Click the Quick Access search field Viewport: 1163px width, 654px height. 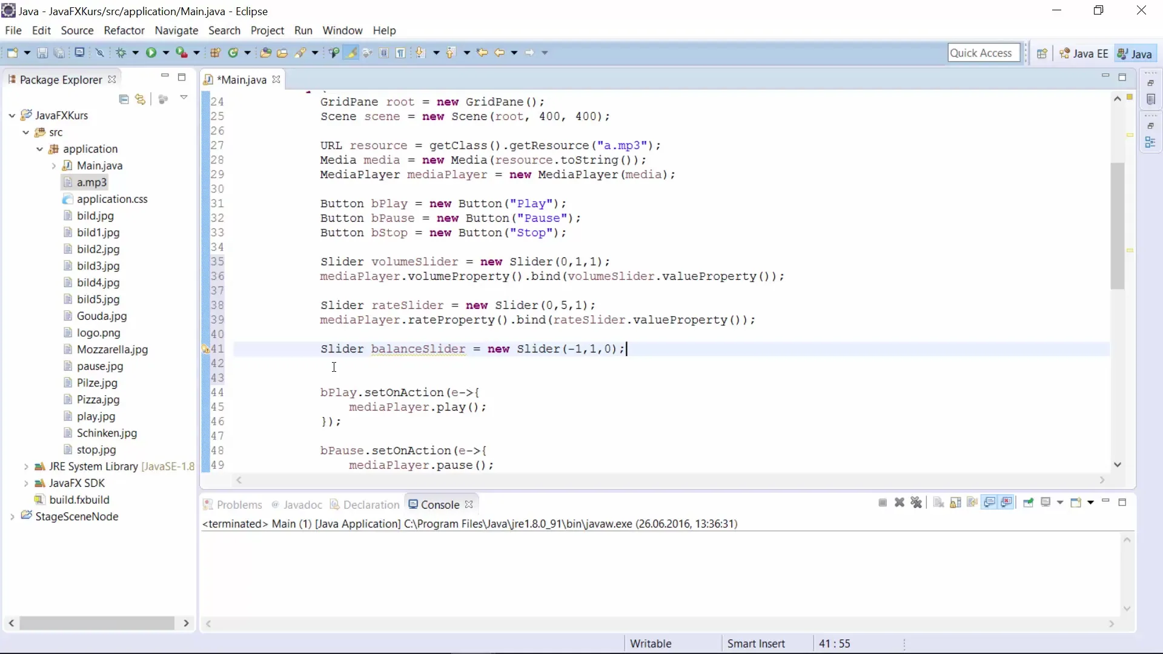pos(984,53)
